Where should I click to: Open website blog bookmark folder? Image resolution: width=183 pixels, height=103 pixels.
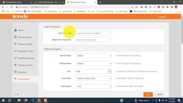tap(50, 11)
